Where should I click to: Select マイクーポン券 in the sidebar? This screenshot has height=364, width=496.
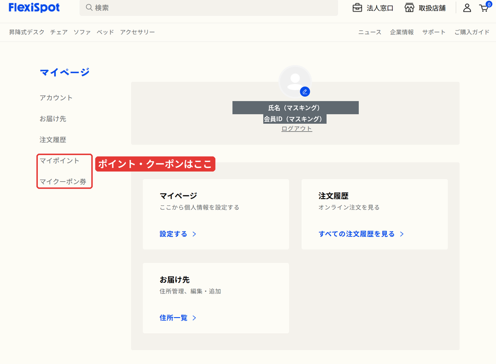pyautogui.click(x=63, y=182)
